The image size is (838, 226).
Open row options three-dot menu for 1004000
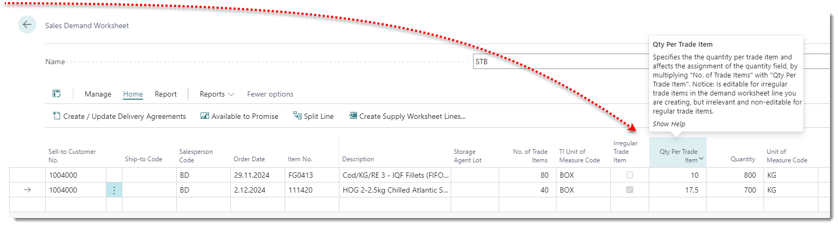(x=114, y=190)
